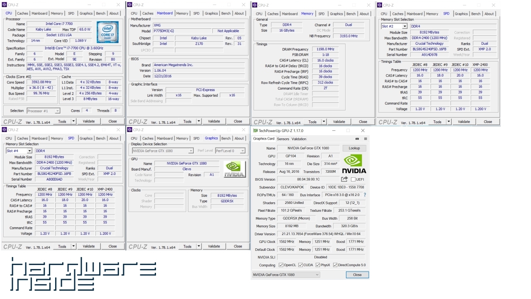This screenshot has width=531, height=299.
Task: Click the 3592.08 MHz core speed value
Action: (x=41, y=82)
